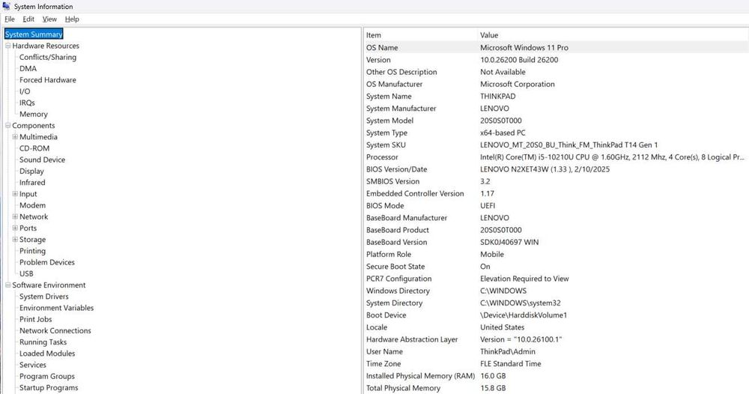Collapse the Software Environment node
749x394 pixels.
coord(7,285)
